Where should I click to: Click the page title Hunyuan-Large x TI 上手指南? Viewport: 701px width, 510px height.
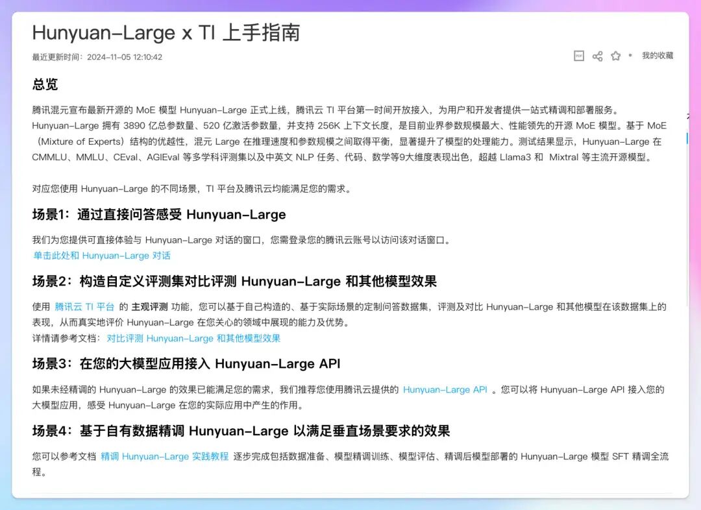pyautogui.click(x=166, y=33)
